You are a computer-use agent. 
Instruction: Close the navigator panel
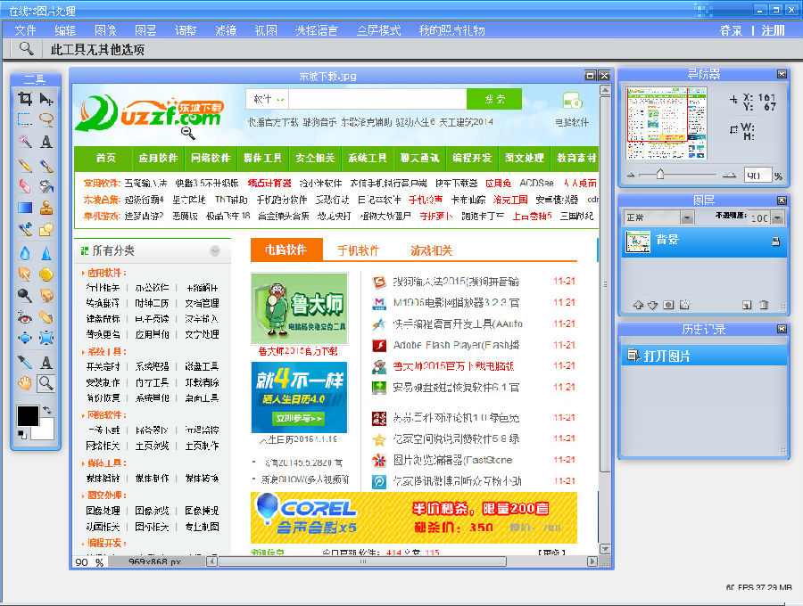pos(782,74)
